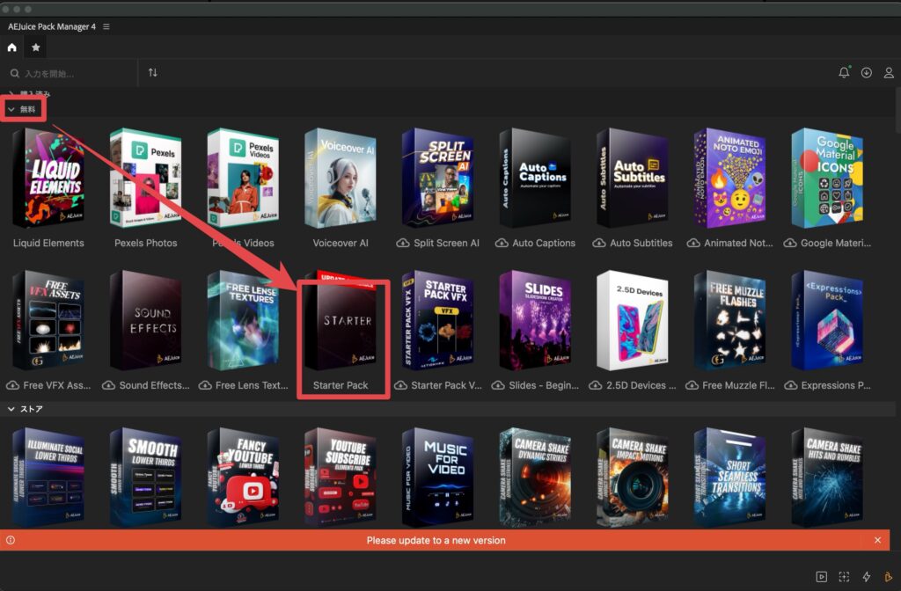This screenshot has height=591, width=901.
Task: Open Music For Video store pack
Action: (438, 478)
